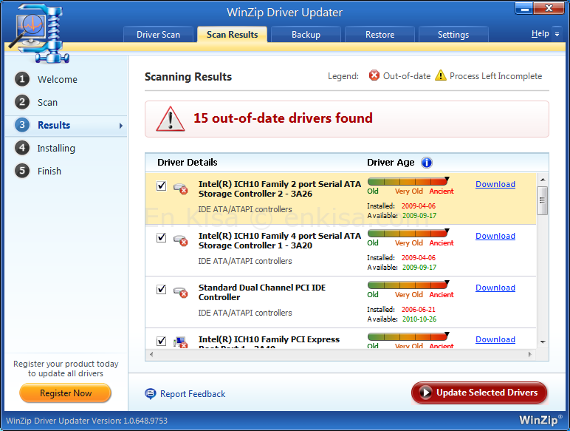
Task: Open the Help dropdown arrow
Action: 557,34
